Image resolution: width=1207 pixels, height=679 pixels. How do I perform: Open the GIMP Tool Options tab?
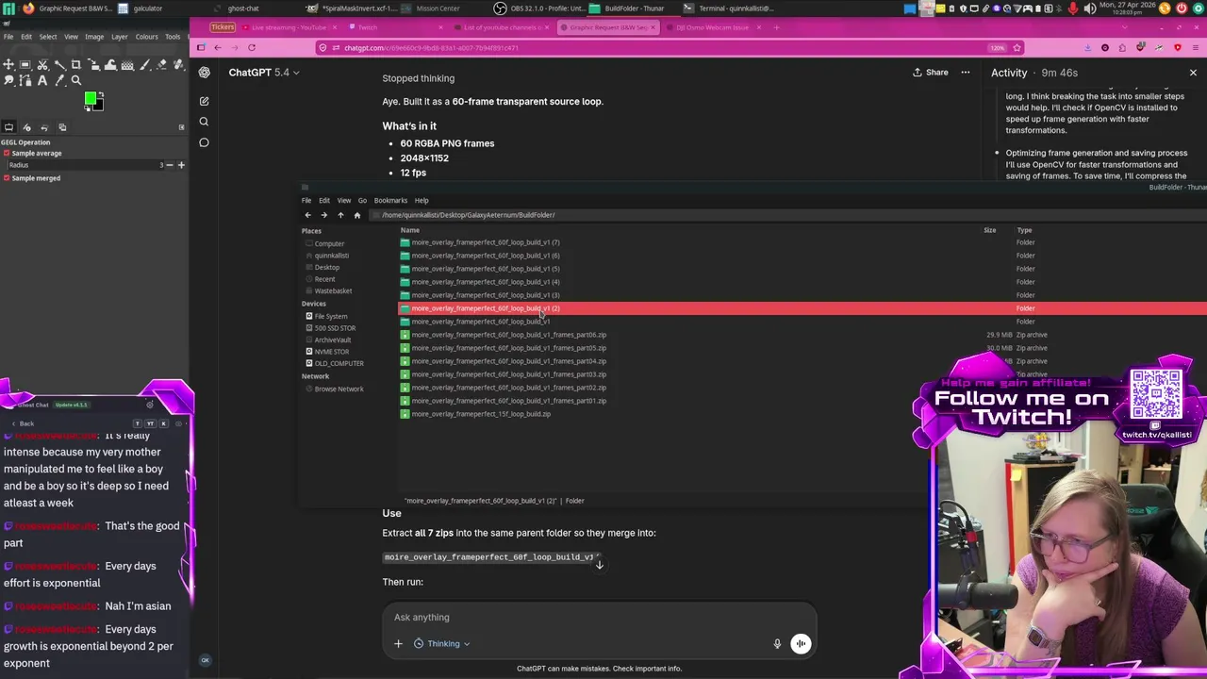[x=8, y=127]
